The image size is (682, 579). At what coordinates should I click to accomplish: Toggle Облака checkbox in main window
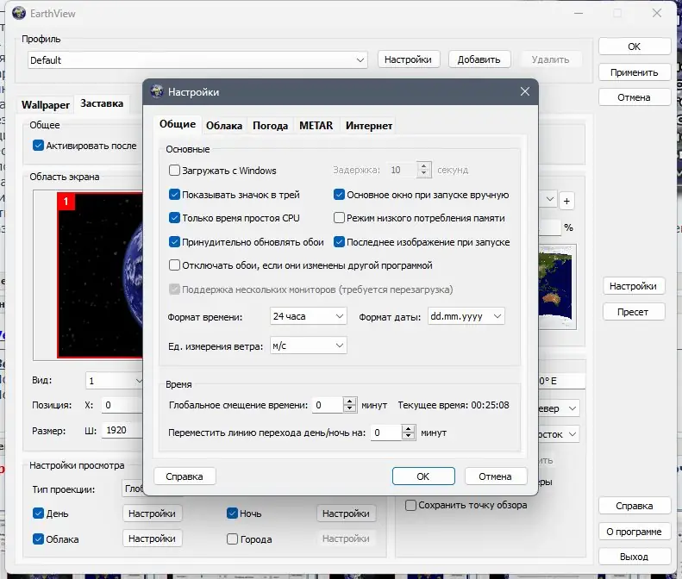[38, 539]
